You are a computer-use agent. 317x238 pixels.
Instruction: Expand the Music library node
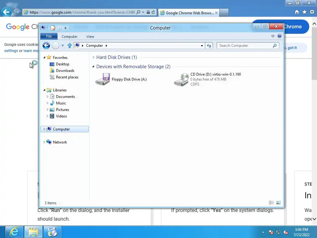pos(47,103)
